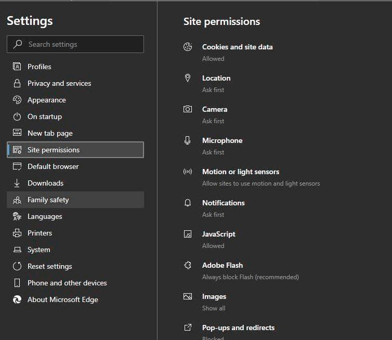The width and height of the screenshot is (392, 340).
Task: Open the Notifications permission settings
Action: [224, 203]
